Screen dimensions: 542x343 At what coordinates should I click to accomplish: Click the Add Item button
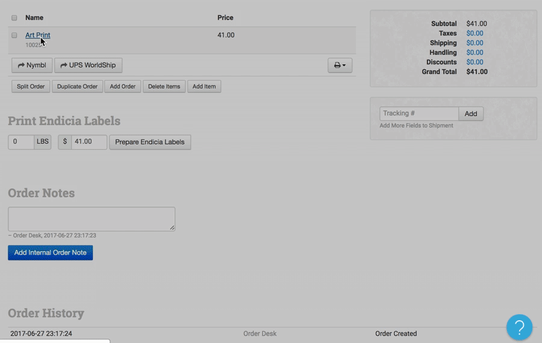point(204,87)
